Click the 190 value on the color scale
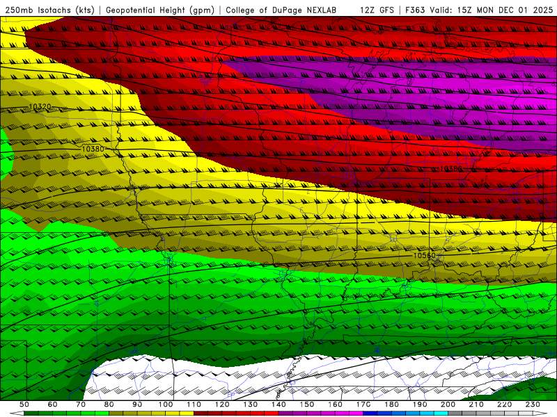557x417 pixels. click(420, 404)
